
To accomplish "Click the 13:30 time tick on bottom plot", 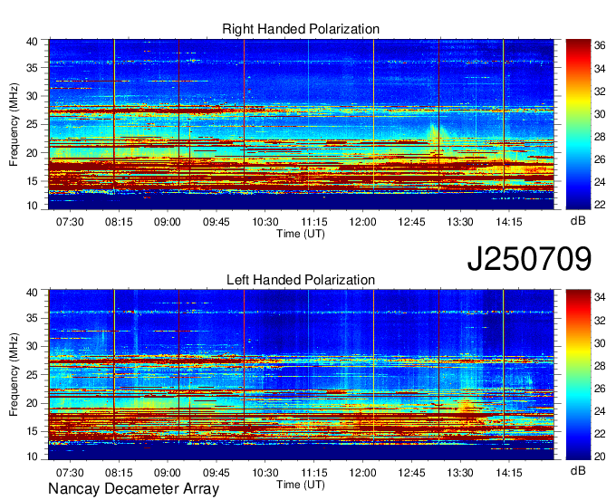I will pyautogui.click(x=460, y=473).
